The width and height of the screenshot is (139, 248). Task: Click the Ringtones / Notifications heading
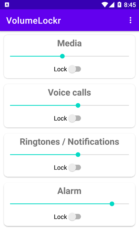[x=69, y=142]
